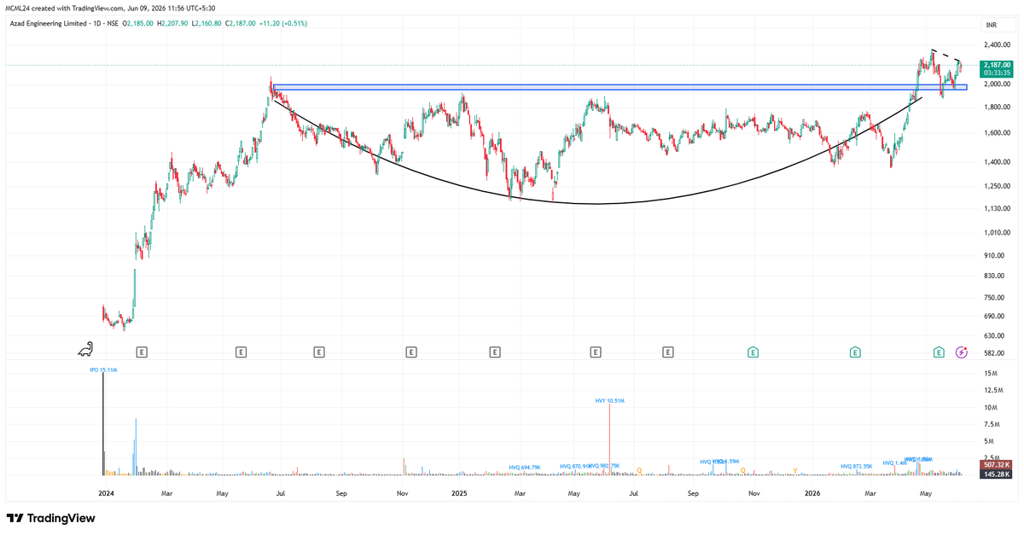1024x535 pixels.
Task: Click the 507.32K volume value tag
Action: pyautogui.click(x=997, y=464)
